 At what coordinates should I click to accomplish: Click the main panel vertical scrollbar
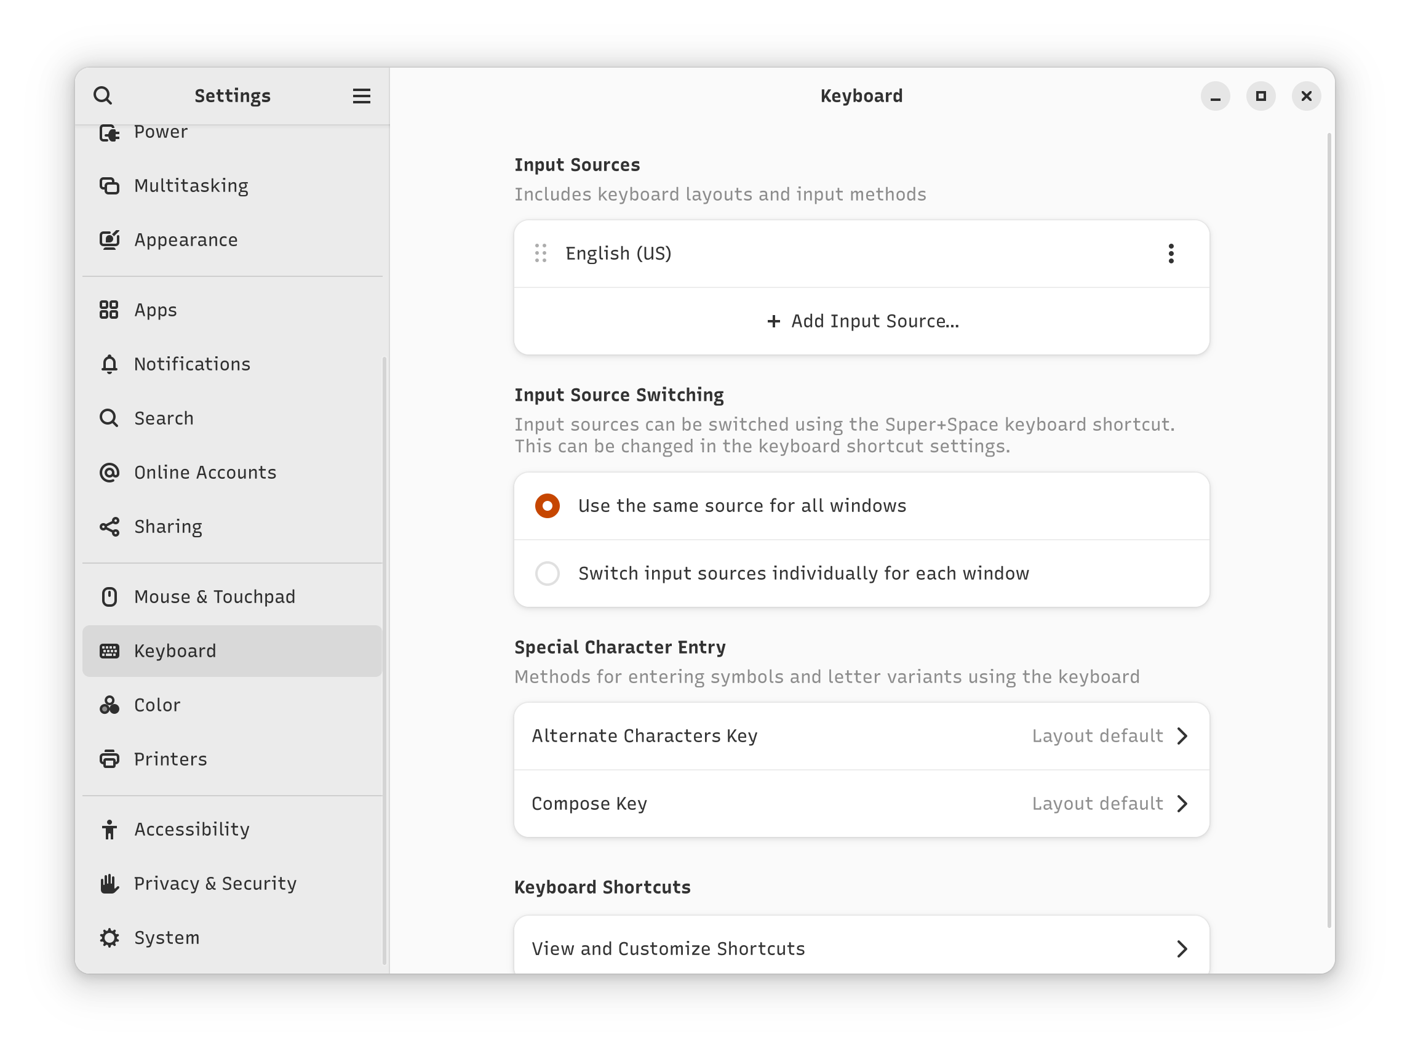click(x=1328, y=529)
